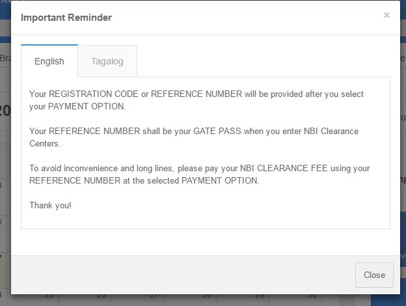This screenshot has height=306, width=406.
Task: Click the Close button in dialog footer
Action: (x=374, y=275)
